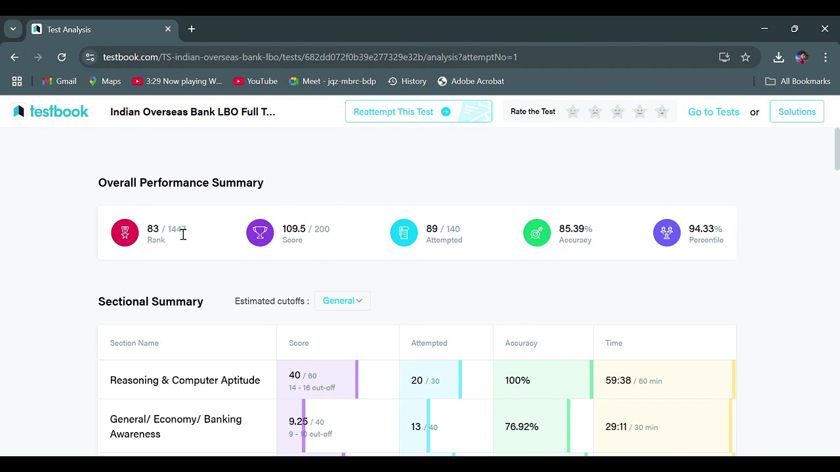Viewport: 840px width, 472px height.
Task: Click the purple Score trophy icon
Action: (x=260, y=233)
